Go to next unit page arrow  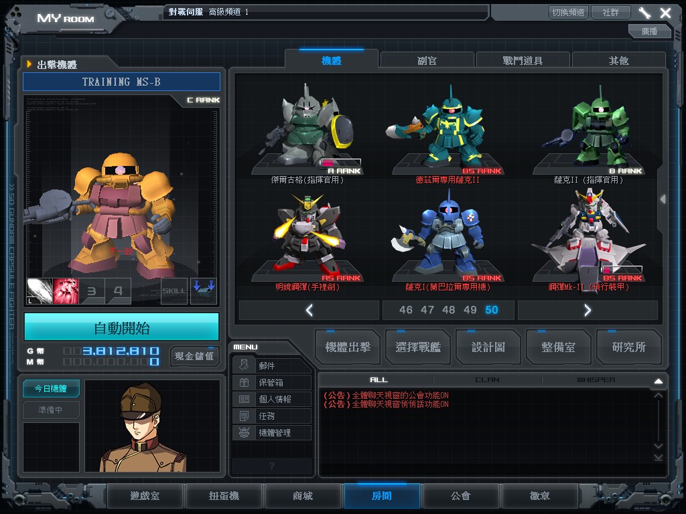click(x=588, y=311)
